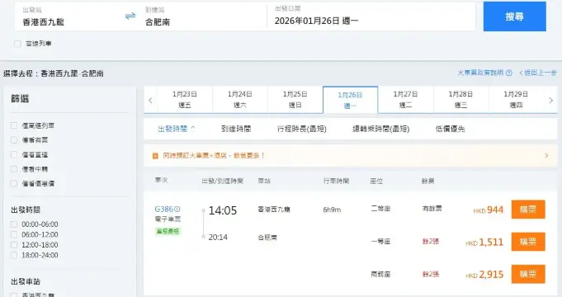Click the 有餘票 availability text

432,209
